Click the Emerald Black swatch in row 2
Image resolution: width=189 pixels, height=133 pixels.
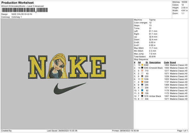142,68
